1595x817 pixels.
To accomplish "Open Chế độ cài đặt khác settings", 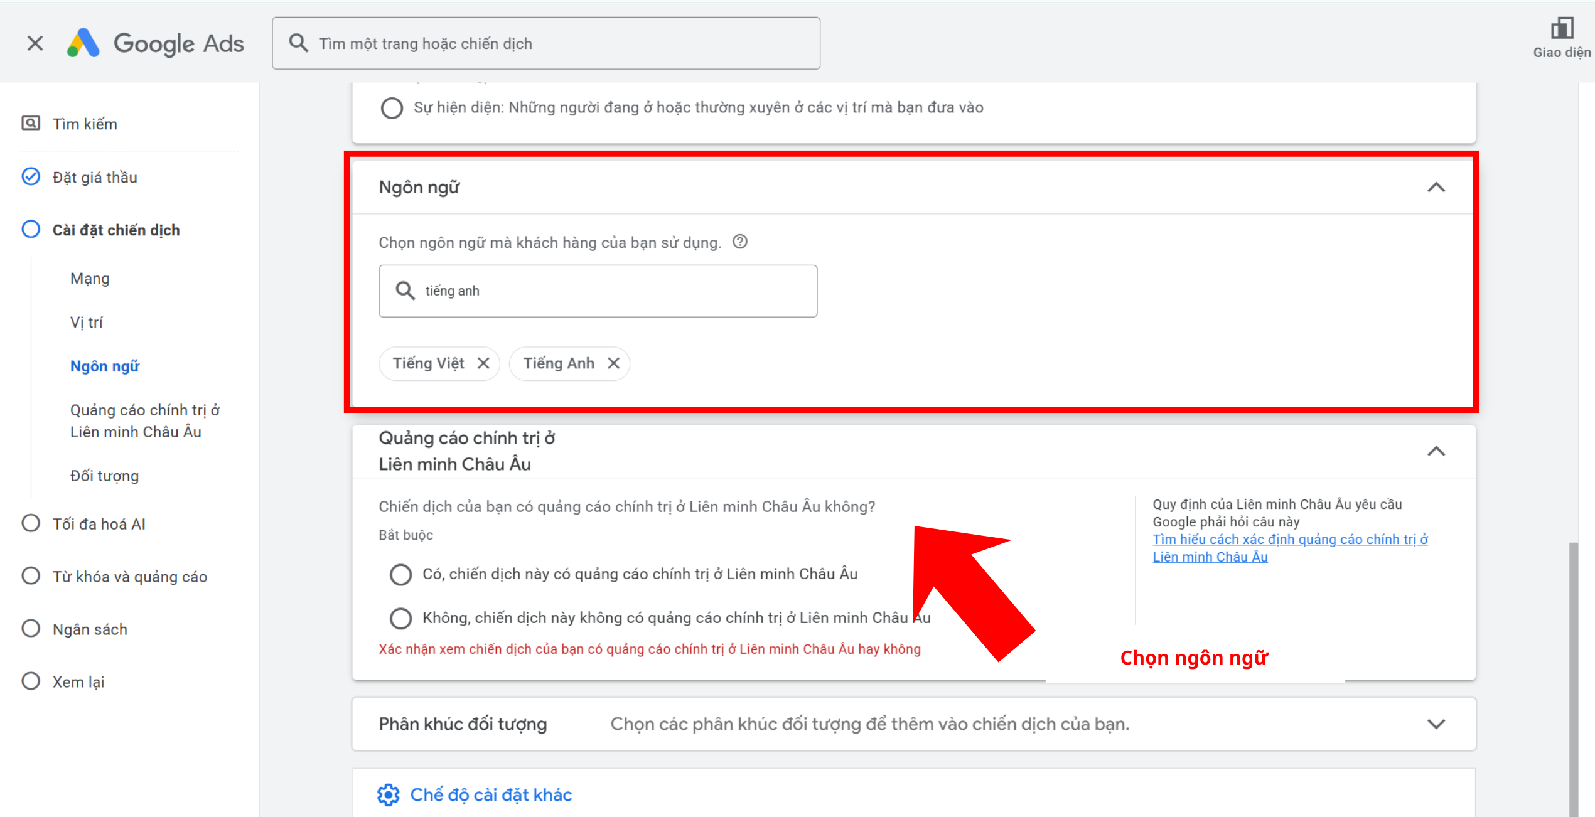I will [491, 795].
